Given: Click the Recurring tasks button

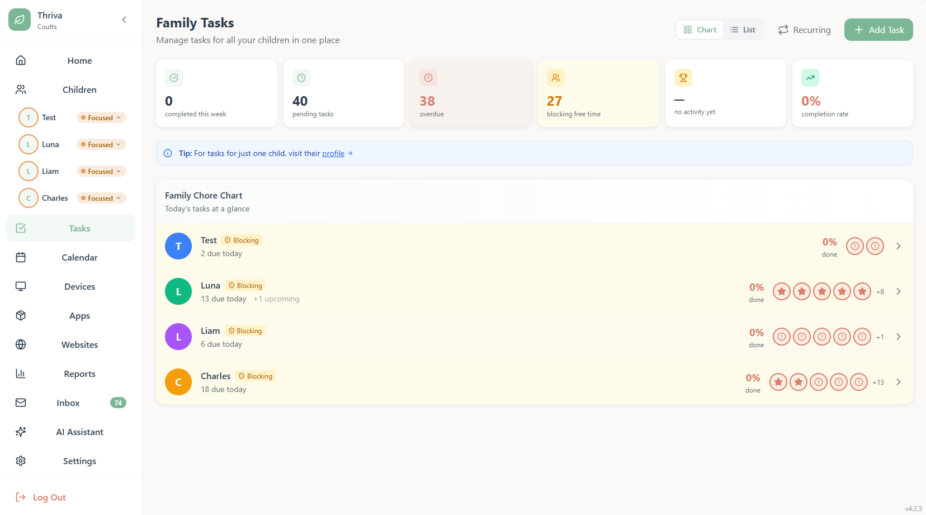Looking at the screenshot, I should click(804, 30).
